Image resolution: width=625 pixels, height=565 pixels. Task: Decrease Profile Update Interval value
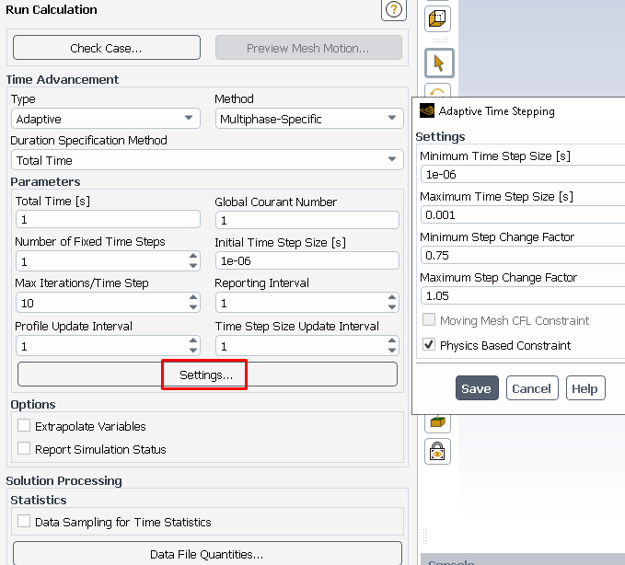pyautogui.click(x=193, y=351)
